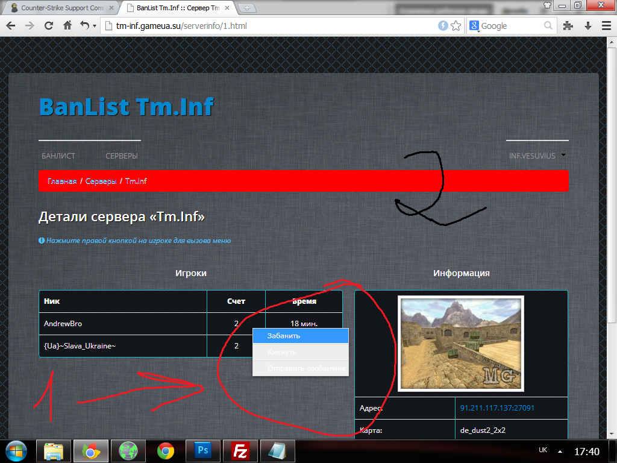
Task: Open the Windows Start button
Action: [16, 451]
